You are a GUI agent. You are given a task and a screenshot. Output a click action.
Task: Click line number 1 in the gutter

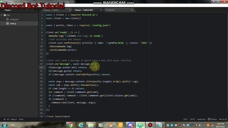(x=42, y=15)
